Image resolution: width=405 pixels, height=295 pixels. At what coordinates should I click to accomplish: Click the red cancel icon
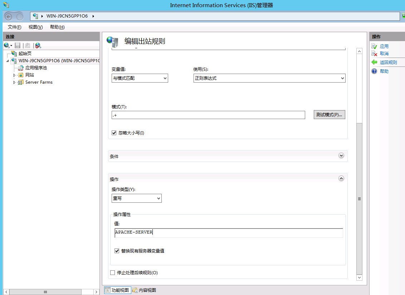tap(374, 54)
